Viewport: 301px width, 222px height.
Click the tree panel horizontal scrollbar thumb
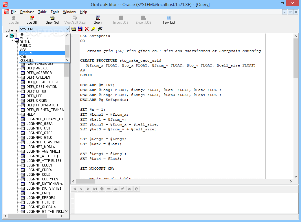[27, 216]
